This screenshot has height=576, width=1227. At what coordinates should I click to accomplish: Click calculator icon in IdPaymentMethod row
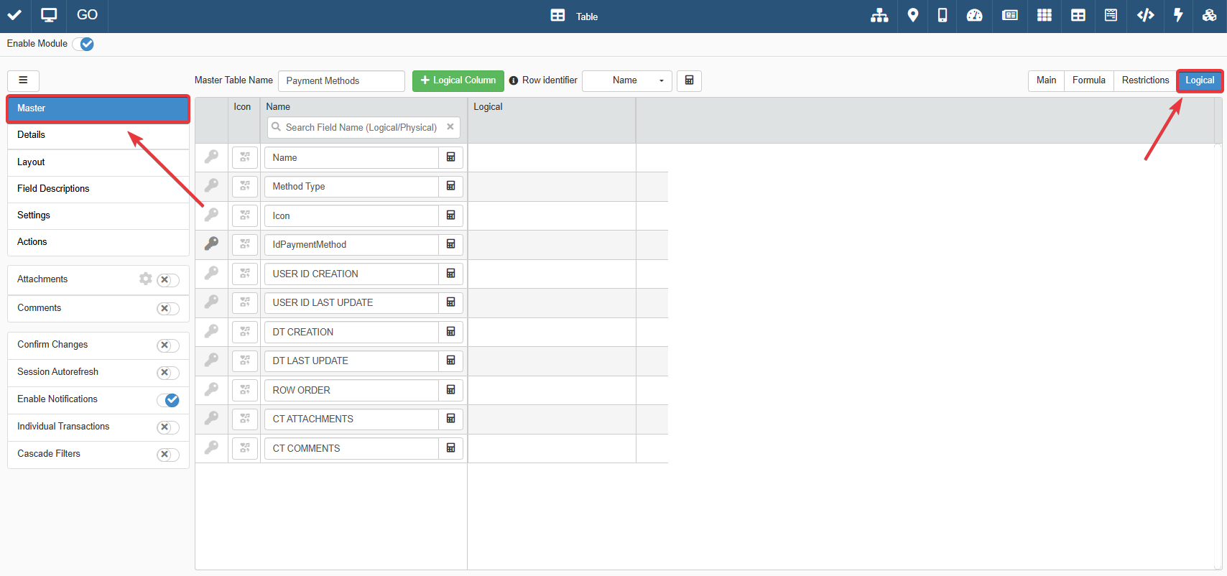point(451,244)
